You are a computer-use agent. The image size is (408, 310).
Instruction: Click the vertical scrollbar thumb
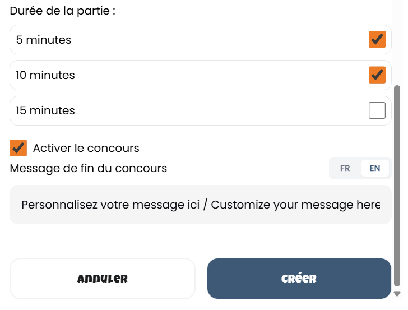click(397, 185)
